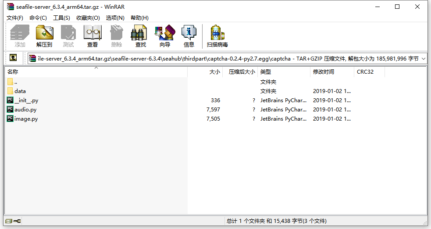Open the 查找 (Find) binoculars icon
431x229 pixels.
coord(141,36)
